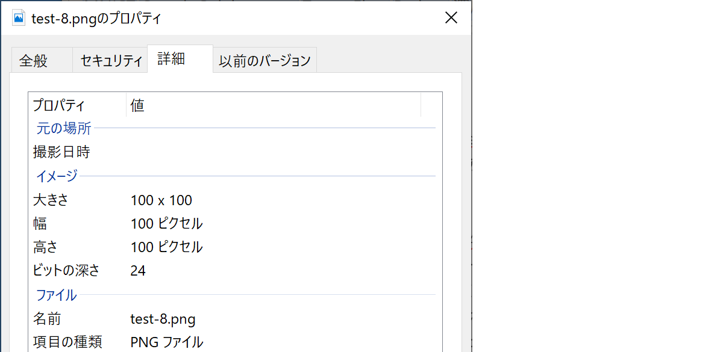Click the 項目の種類 row showing PNG ファイル
The image size is (723, 352).
pyautogui.click(x=167, y=341)
